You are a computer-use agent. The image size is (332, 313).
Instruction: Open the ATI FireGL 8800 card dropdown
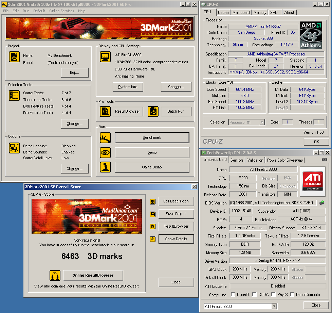pyautogui.click(x=274, y=307)
